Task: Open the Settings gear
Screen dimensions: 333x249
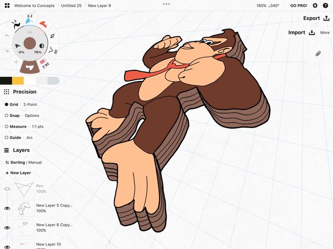Action: coord(315,5)
